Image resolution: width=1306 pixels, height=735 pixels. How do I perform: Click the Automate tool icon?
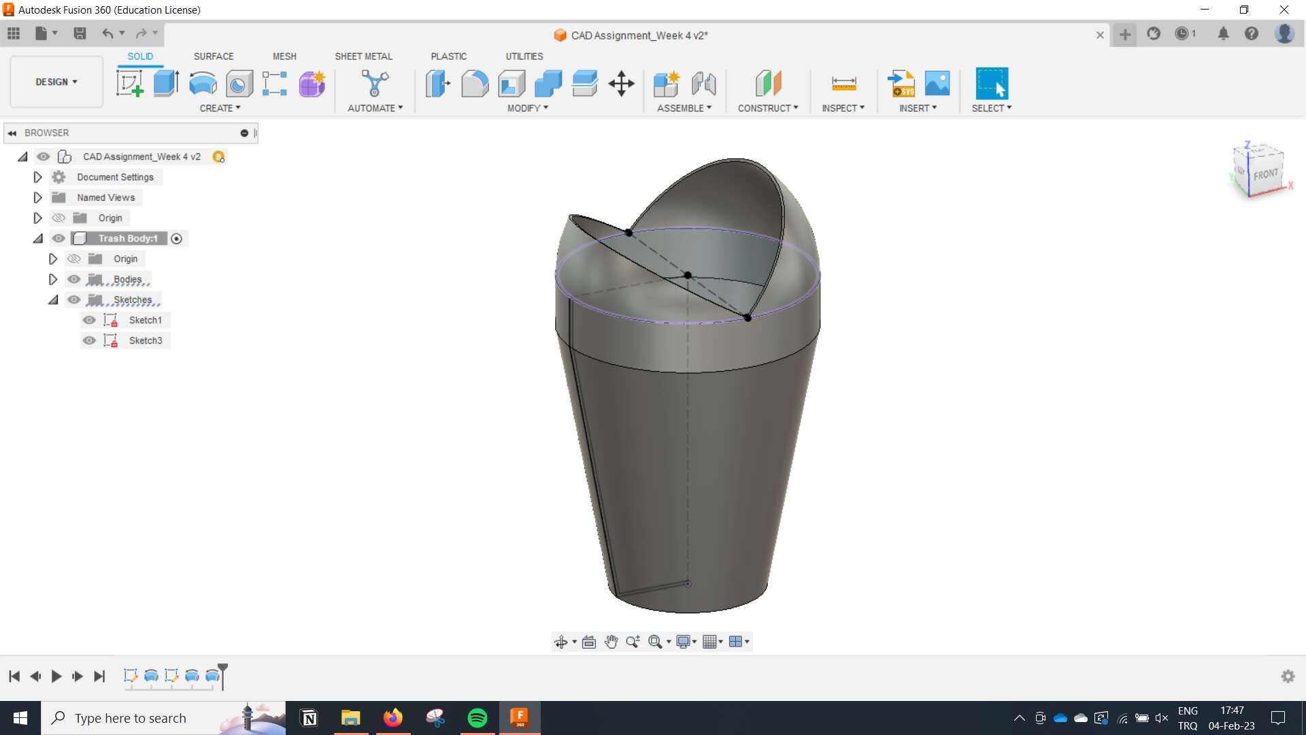(375, 84)
